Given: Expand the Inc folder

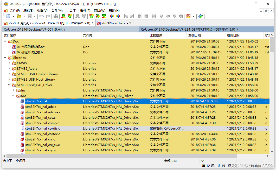Looking at the screenshot, I should pyautogui.click(x=14, y=90).
